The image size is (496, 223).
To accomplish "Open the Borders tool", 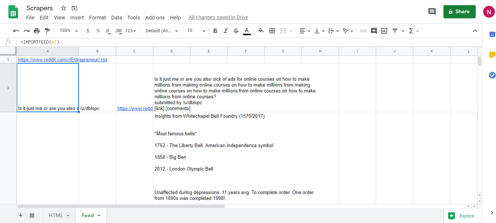I will click(272, 31).
